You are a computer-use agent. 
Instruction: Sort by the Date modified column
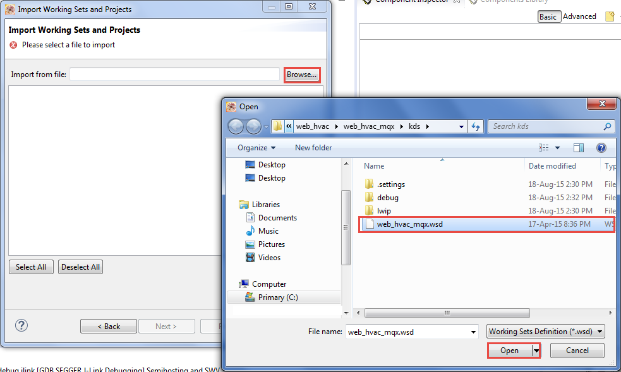[x=552, y=166]
